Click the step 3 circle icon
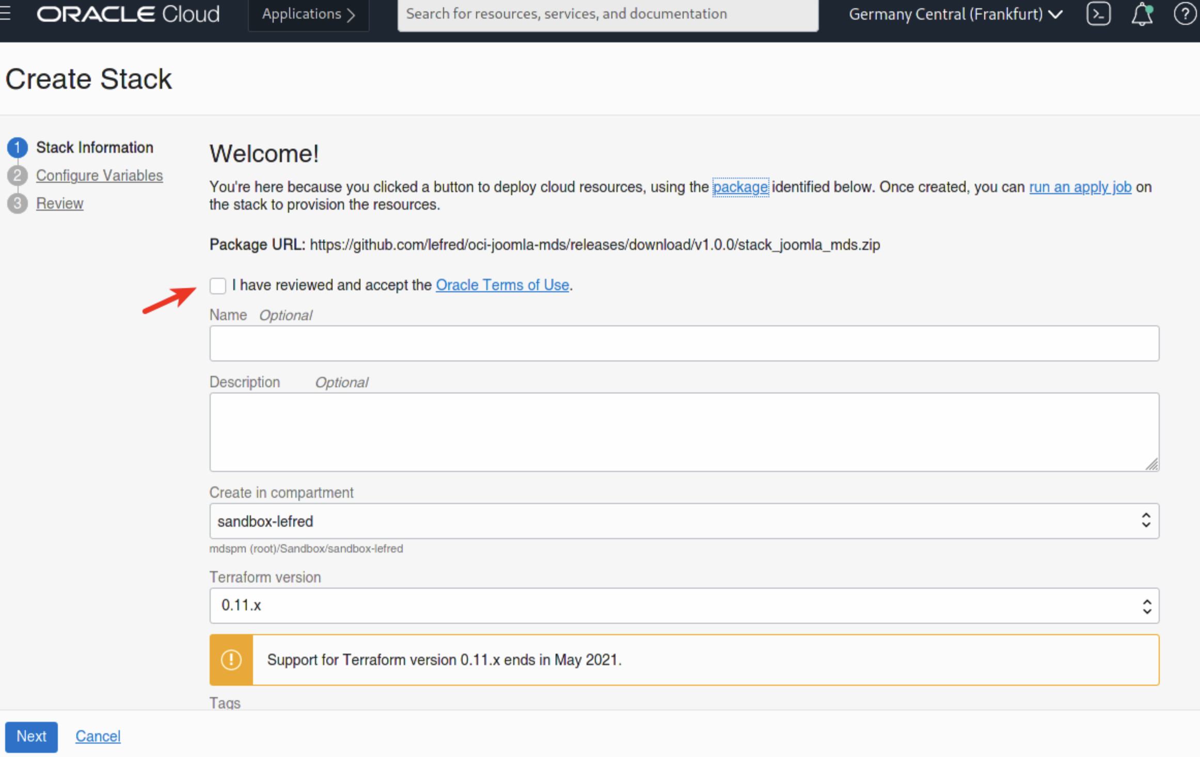Viewport: 1200px width, 757px height. pos(17,203)
